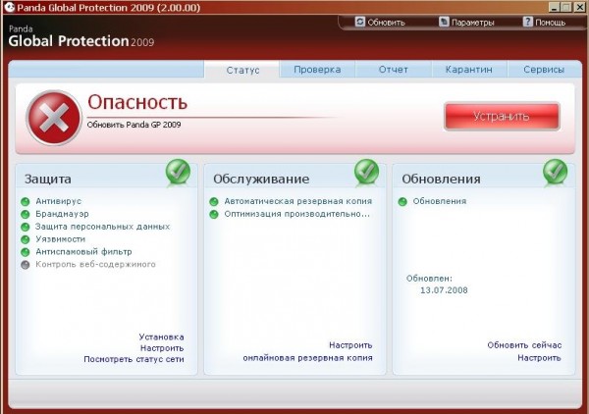Open the Проверка tab
This screenshot has height=414, width=589.
pyautogui.click(x=317, y=70)
